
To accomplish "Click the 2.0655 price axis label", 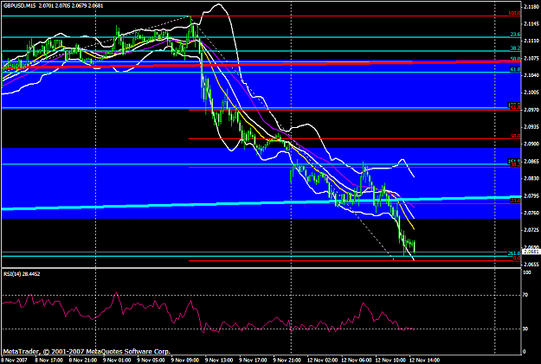I will [530, 265].
